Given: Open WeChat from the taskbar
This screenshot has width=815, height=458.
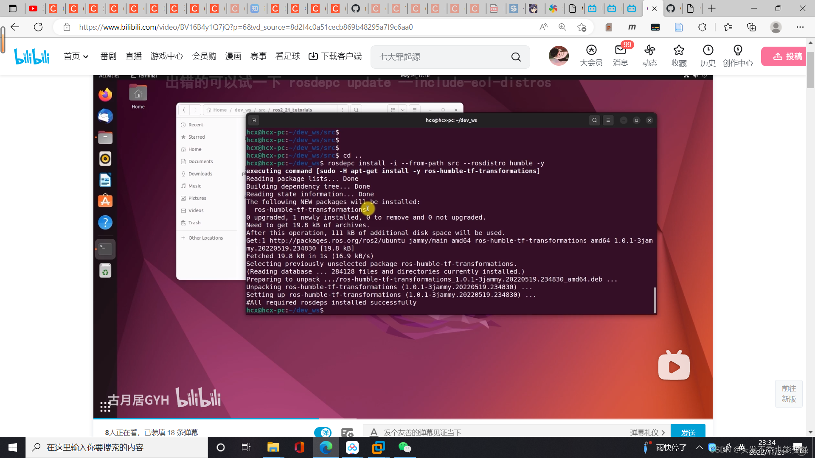Looking at the screenshot, I should click(x=405, y=447).
